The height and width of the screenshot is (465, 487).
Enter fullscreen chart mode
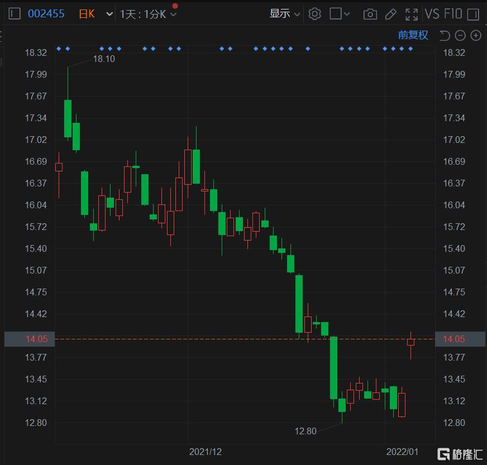pos(412,15)
